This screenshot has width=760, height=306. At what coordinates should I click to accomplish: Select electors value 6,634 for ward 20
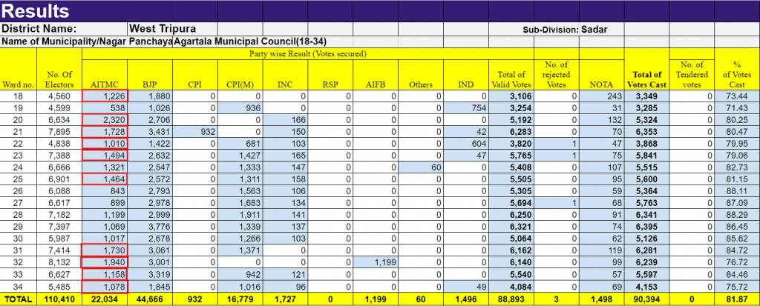click(x=59, y=119)
